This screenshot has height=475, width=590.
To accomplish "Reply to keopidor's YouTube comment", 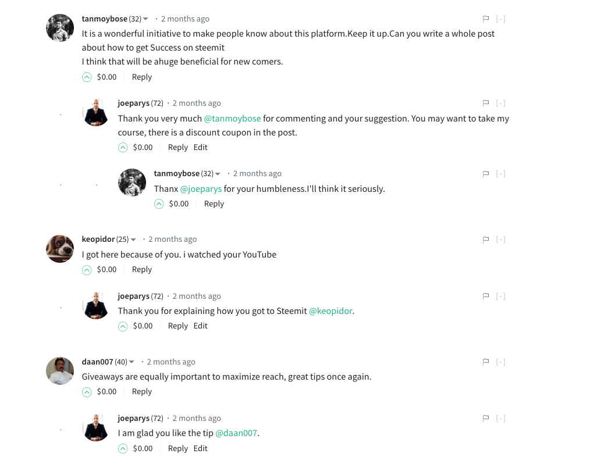I will [141, 270].
